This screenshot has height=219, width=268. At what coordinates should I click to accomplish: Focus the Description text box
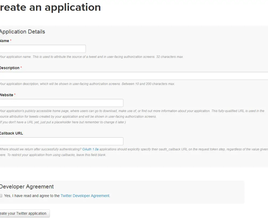(134, 76)
